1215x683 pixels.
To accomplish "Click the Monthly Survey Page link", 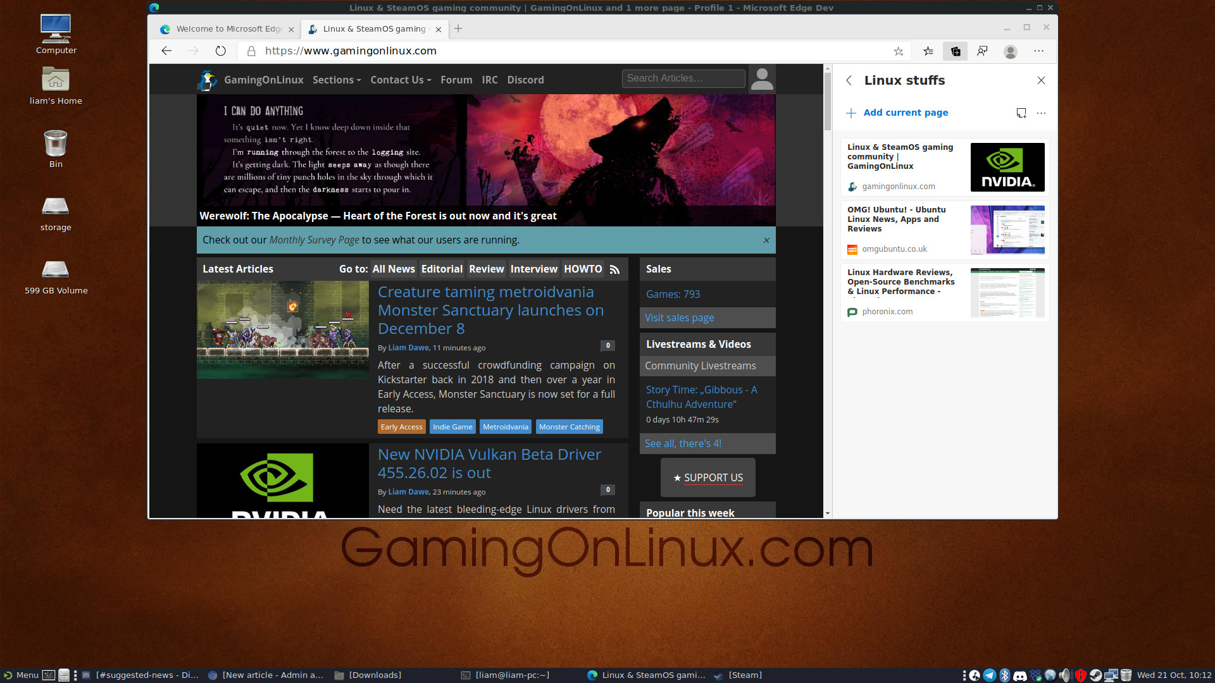I will (313, 240).
